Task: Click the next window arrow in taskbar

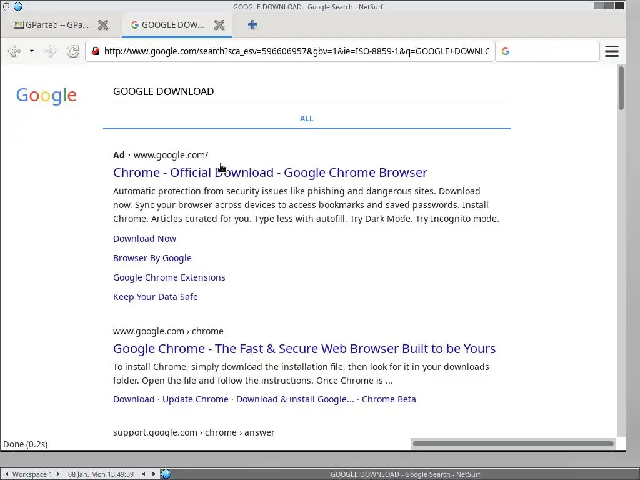Action: 154,474
